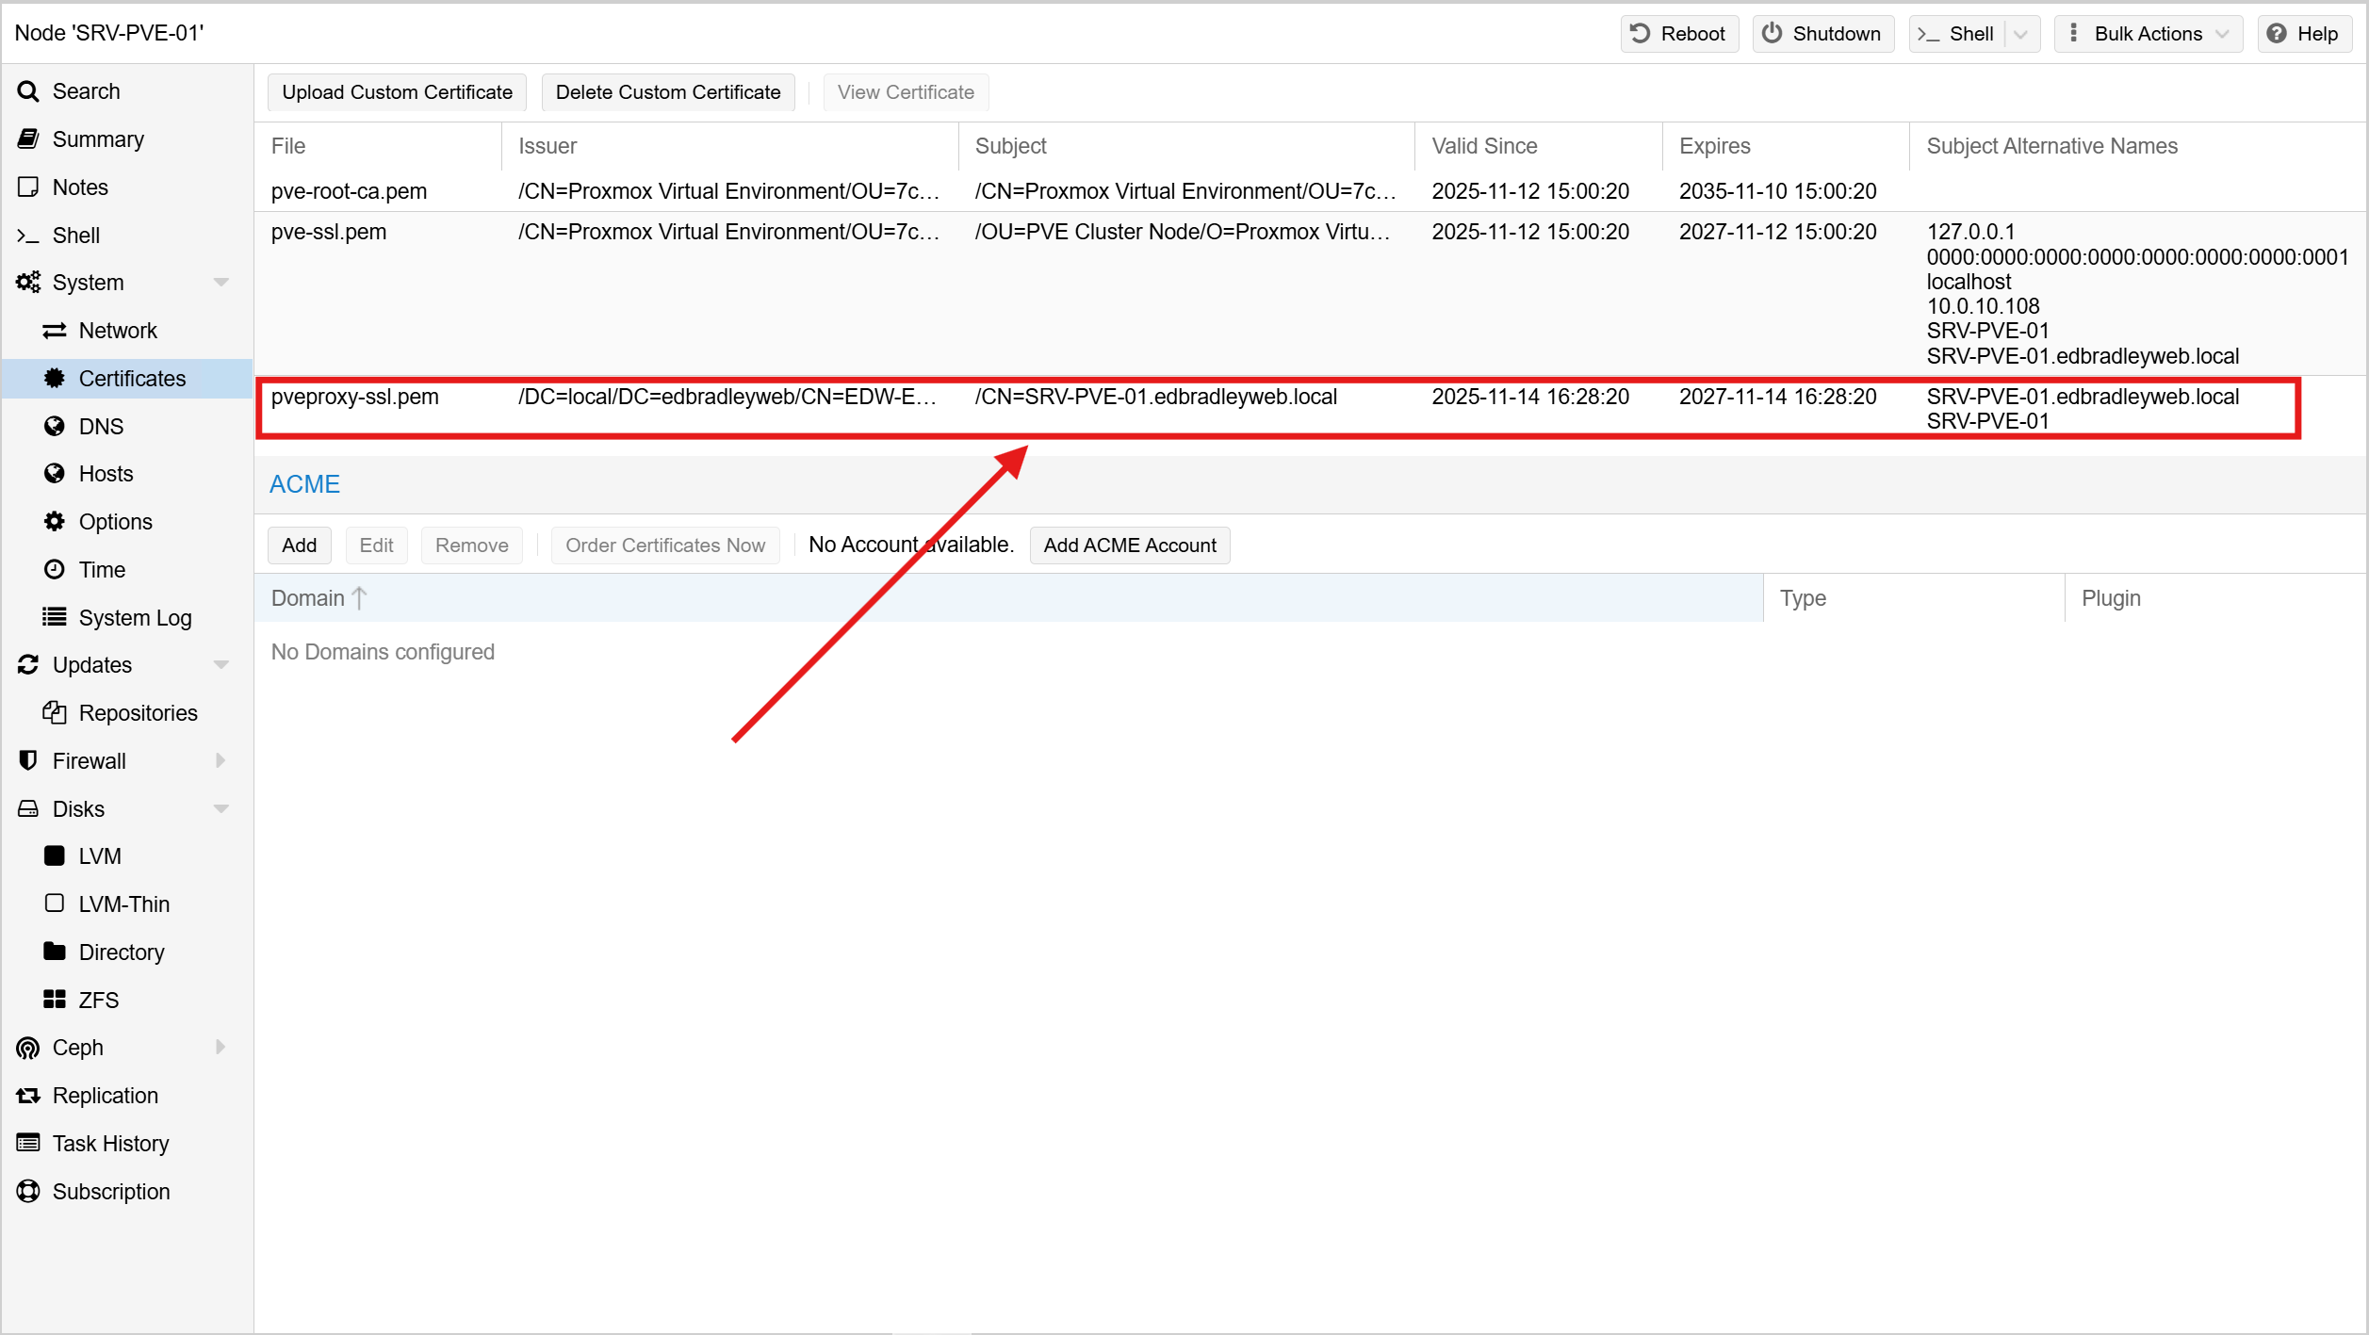
Task: Collapse the Disks tree section arrow
Action: tap(221, 809)
